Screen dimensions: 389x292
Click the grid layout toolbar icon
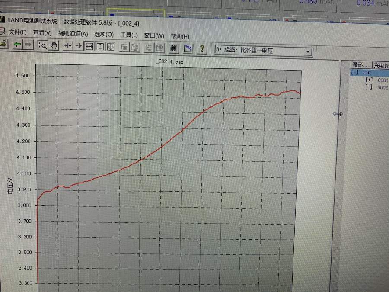coord(173,48)
